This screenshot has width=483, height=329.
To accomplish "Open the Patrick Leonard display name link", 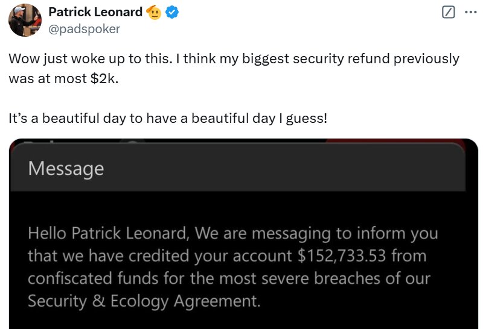I will (x=95, y=12).
